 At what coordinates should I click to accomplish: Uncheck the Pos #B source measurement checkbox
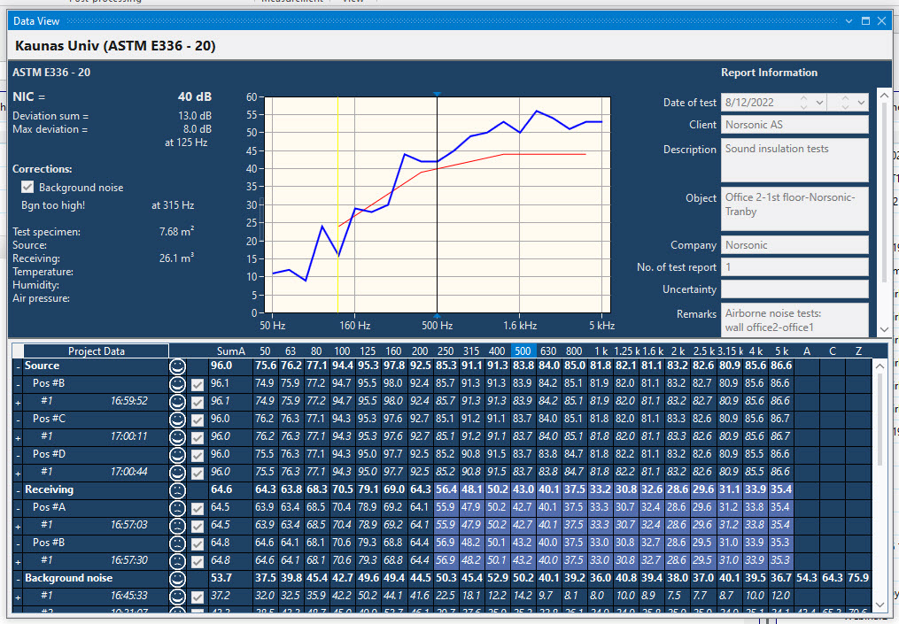pyautogui.click(x=197, y=383)
